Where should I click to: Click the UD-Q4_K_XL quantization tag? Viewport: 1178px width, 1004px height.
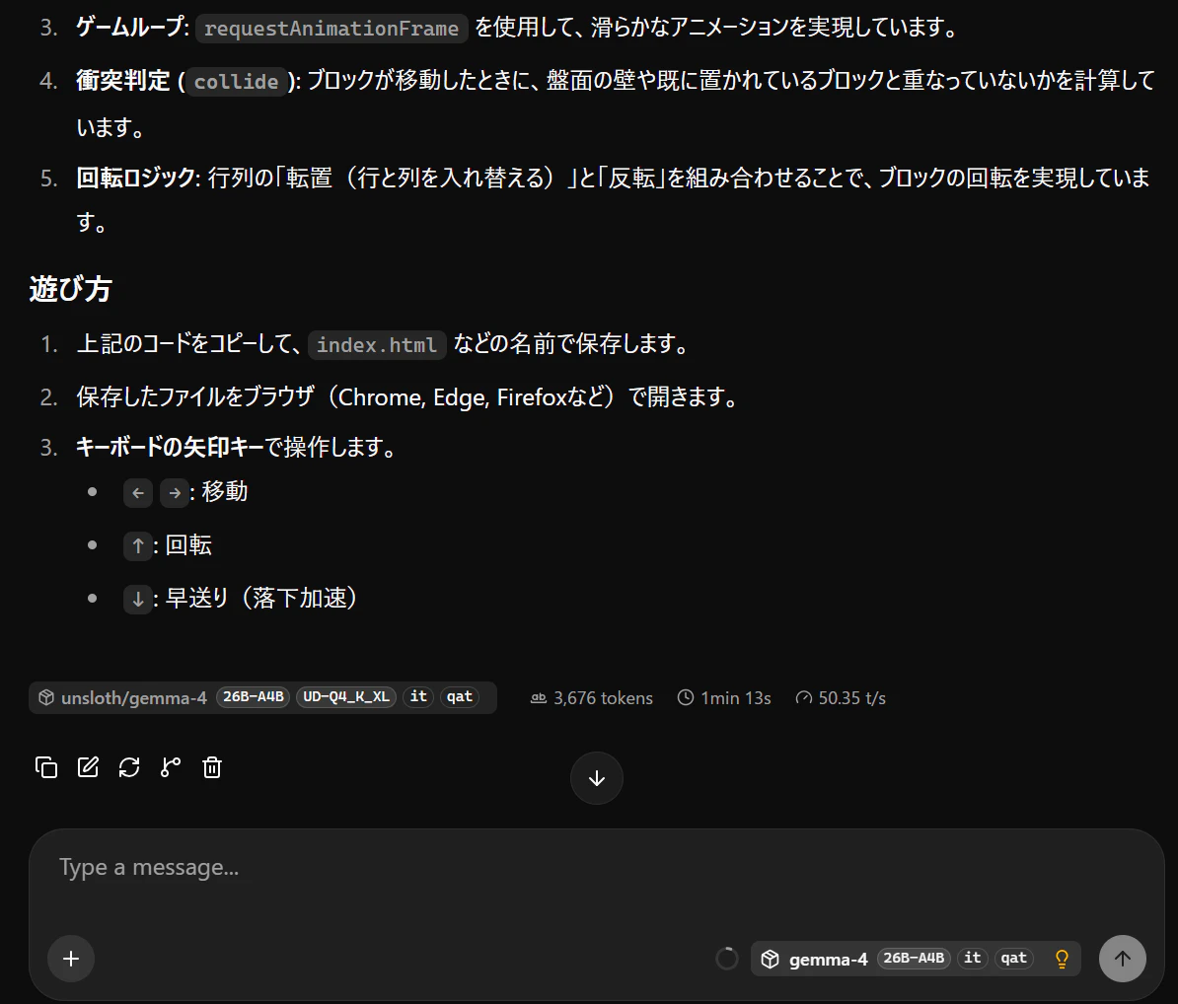click(346, 697)
